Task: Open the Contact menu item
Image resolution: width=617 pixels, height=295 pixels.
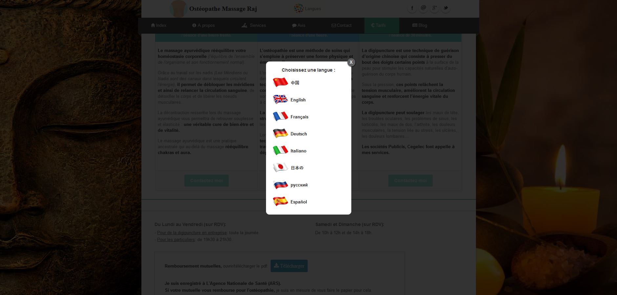Action: click(x=341, y=25)
